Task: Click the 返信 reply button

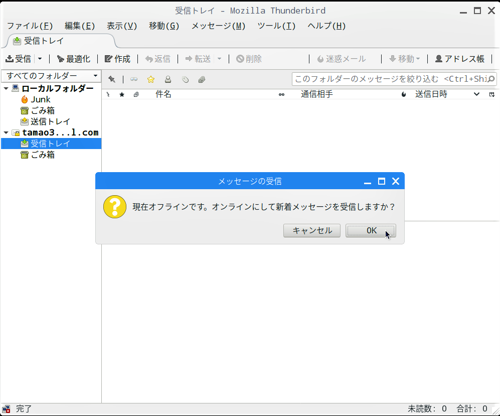Action: point(158,59)
